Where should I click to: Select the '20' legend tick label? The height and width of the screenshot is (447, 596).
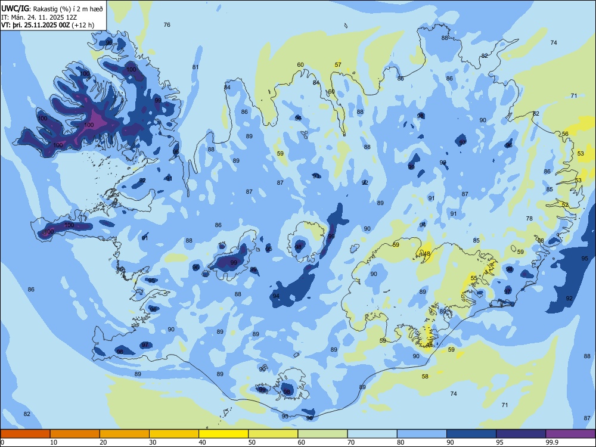pos(103,442)
